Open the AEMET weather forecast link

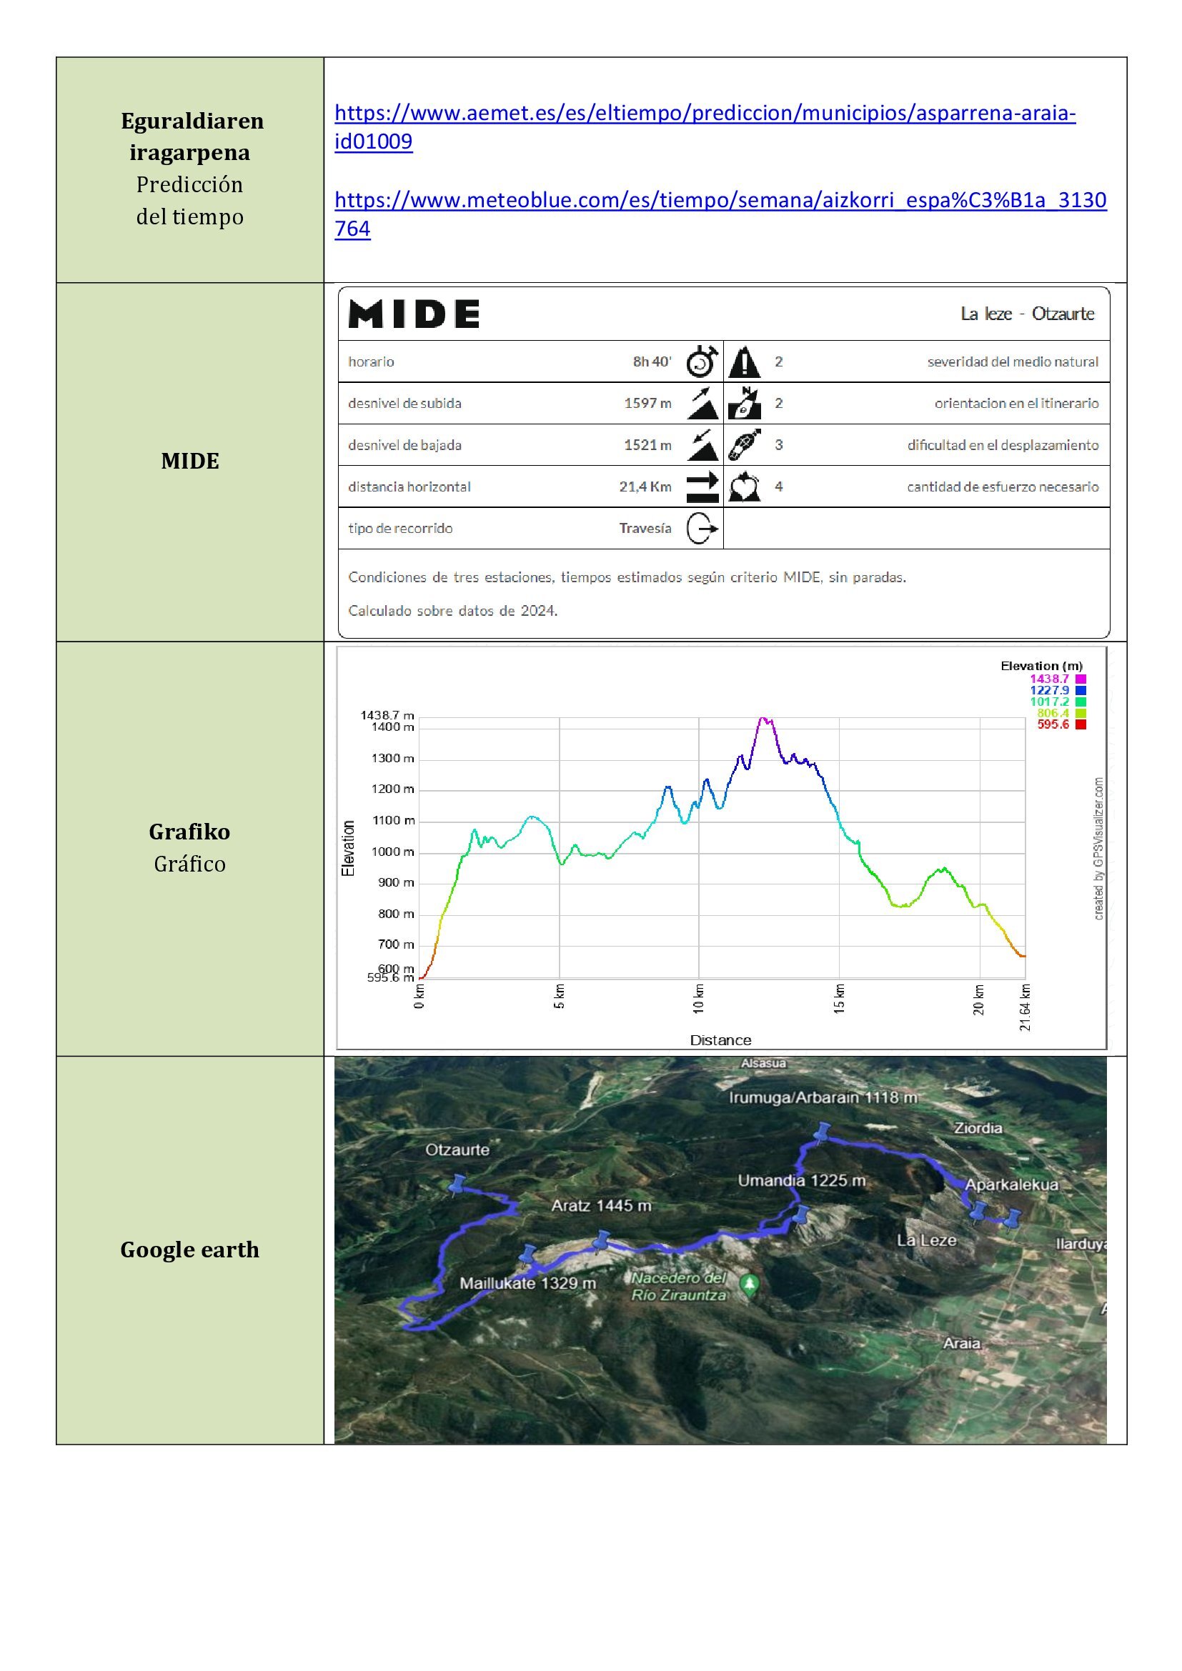tap(704, 114)
